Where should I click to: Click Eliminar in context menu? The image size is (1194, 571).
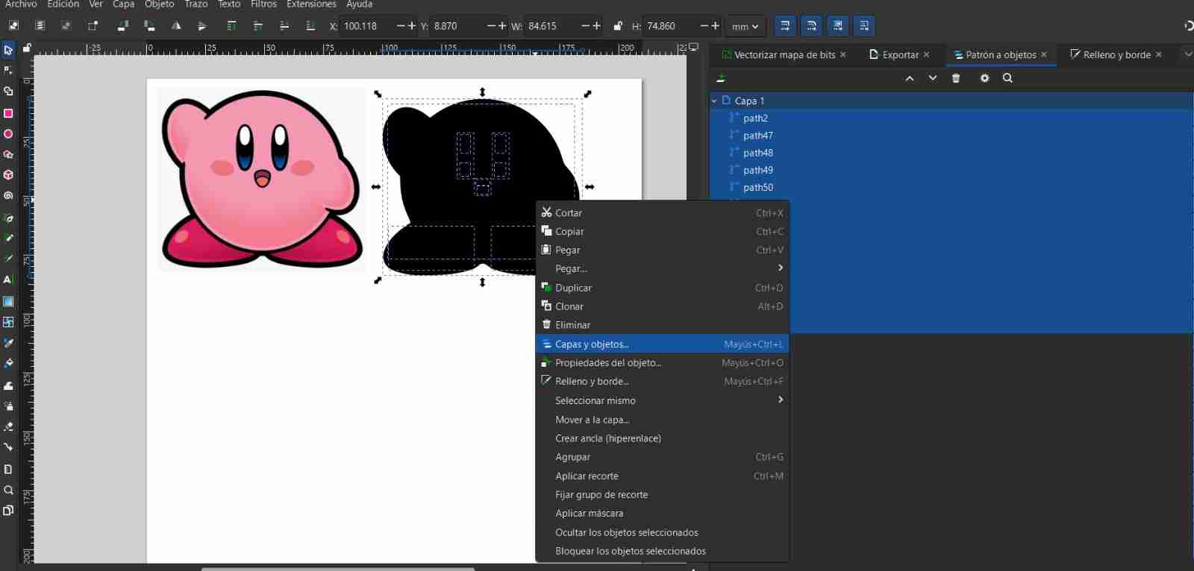(x=662, y=325)
